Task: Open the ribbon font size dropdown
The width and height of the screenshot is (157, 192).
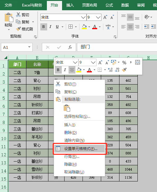Action: point(98,17)
